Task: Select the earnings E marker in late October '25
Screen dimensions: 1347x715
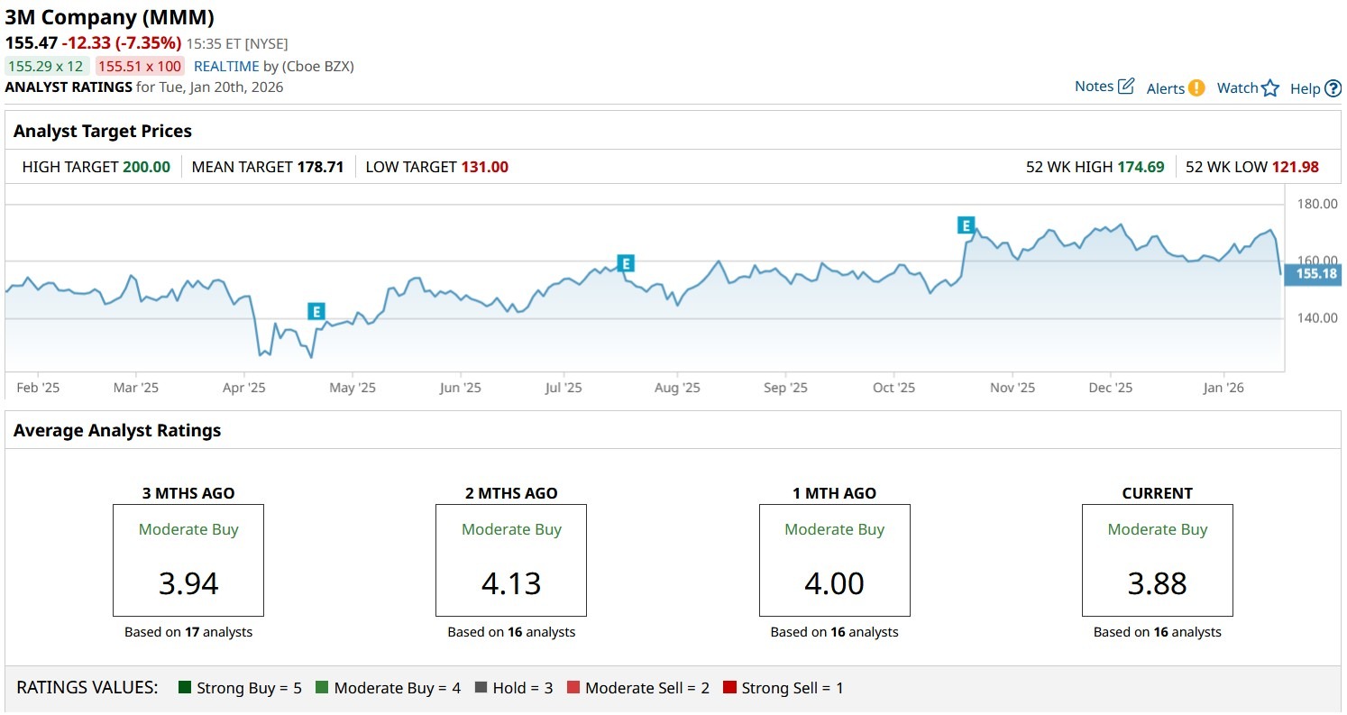Action: pyautogui.click(x=966, y=225)
